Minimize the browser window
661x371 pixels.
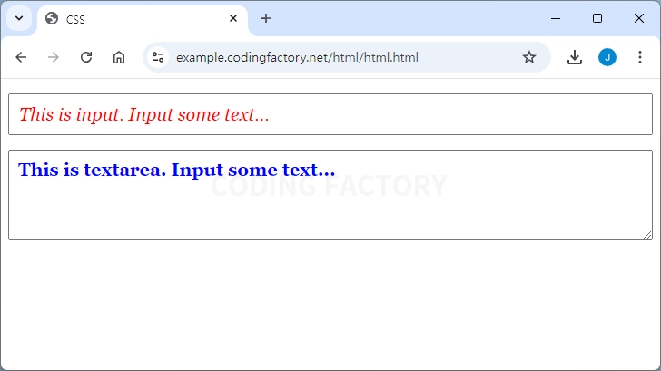tap(556, 18)
